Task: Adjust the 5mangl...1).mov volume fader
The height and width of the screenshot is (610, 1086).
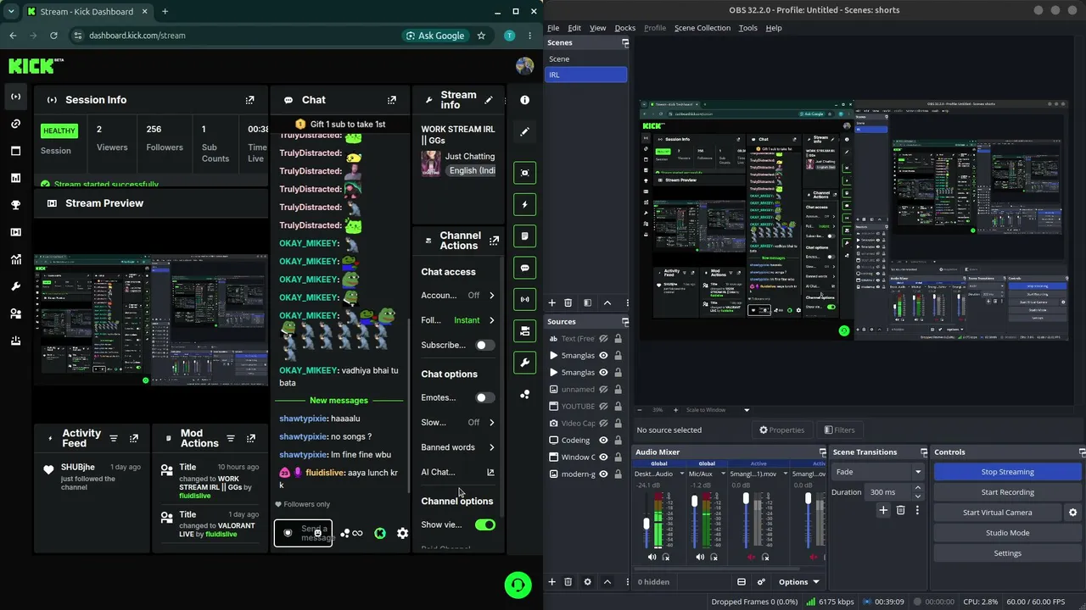Action: pyautogui.click(x=747, y=498)
